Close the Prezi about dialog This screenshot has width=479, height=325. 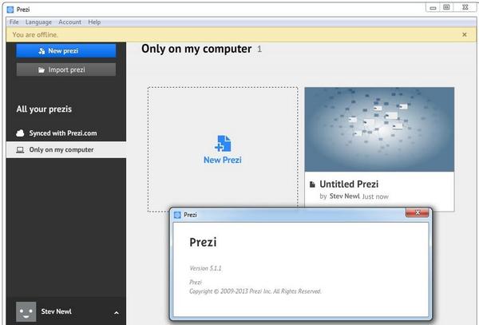[418, 212]
